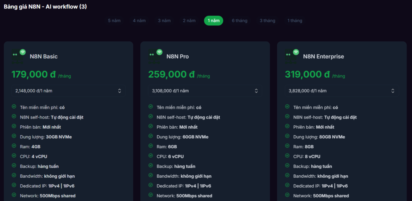Screen dimensions: 412x201
Task: Click check icon beside N8N Basic Ram 4GB
Action: click(x=14, y=146)
